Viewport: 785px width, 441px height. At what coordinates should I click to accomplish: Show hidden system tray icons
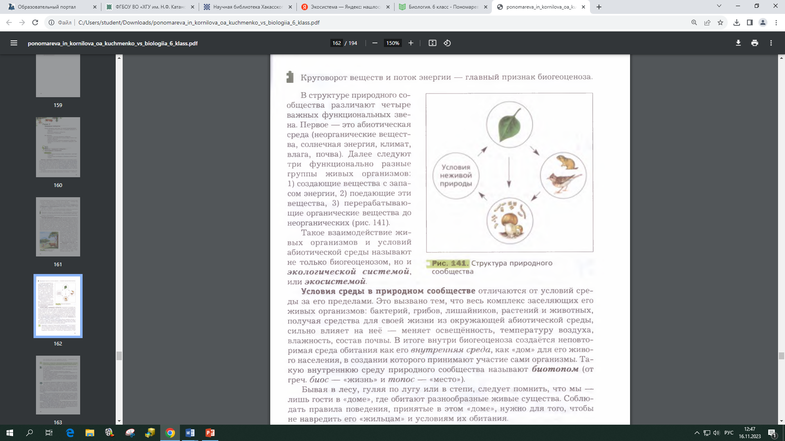click(697, 433)
